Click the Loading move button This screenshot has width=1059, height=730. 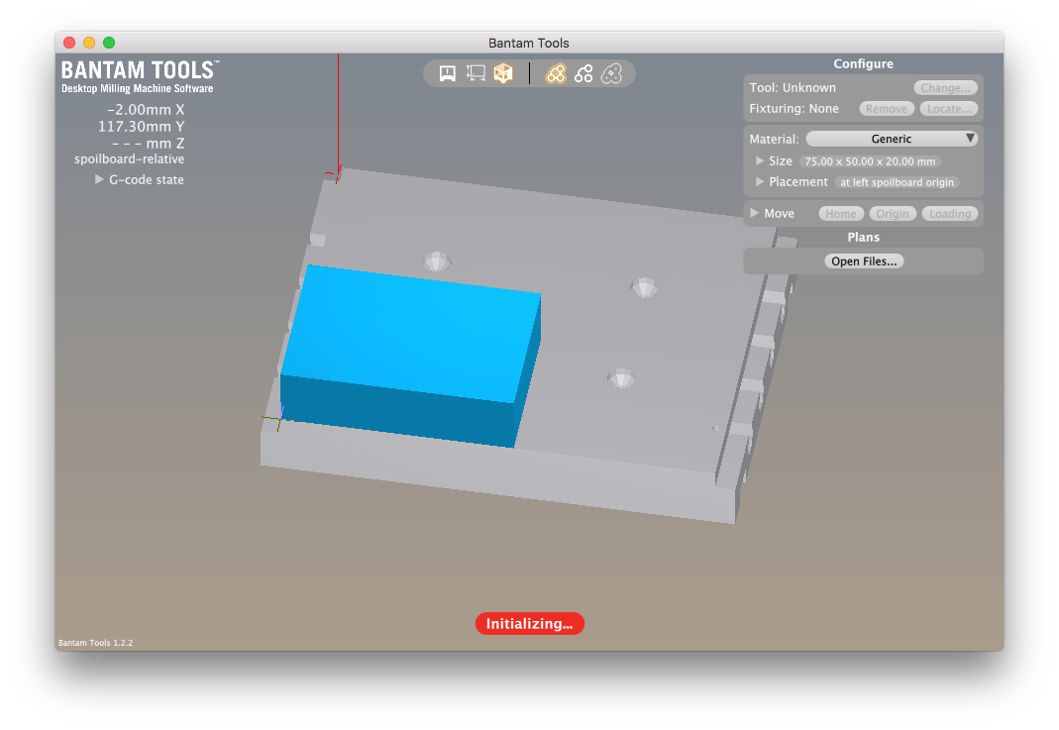coord(950,213)
